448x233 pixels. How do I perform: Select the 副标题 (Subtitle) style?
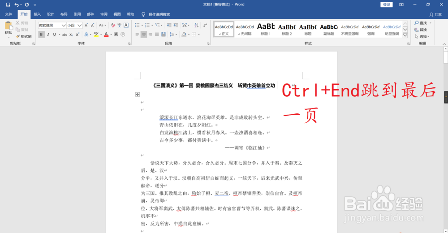[x=328, y=29]
